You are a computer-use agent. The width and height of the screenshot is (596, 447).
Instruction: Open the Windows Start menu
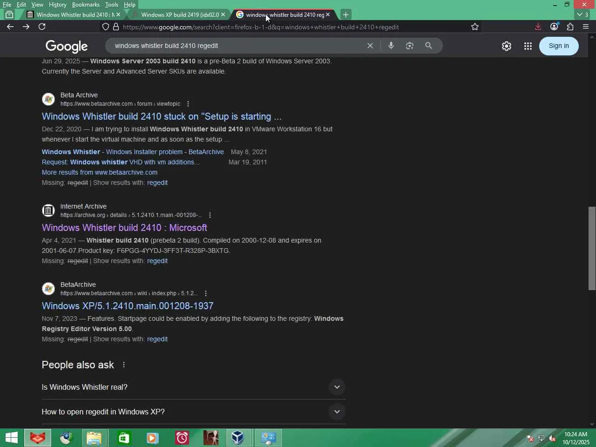coord(12,438)
